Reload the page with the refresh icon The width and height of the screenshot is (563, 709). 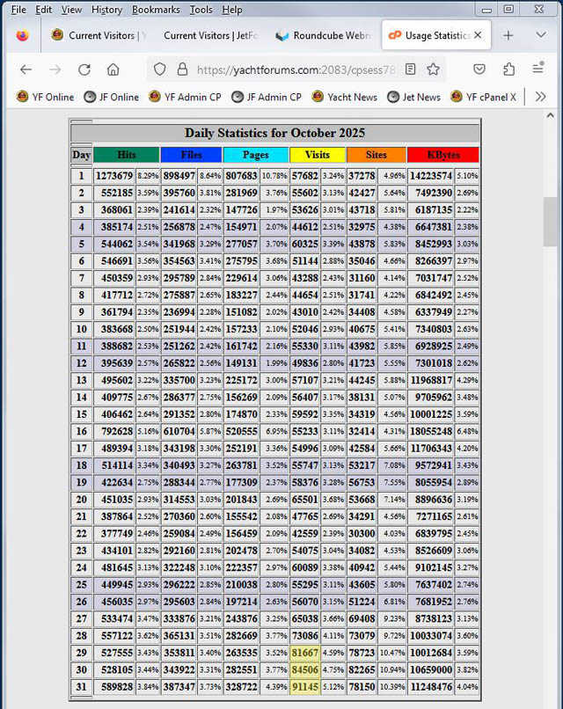coord(84,69)
